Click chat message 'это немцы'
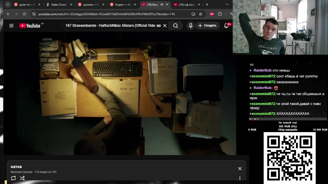The width and height of the screenshot is (328, 184). [281, 70]
